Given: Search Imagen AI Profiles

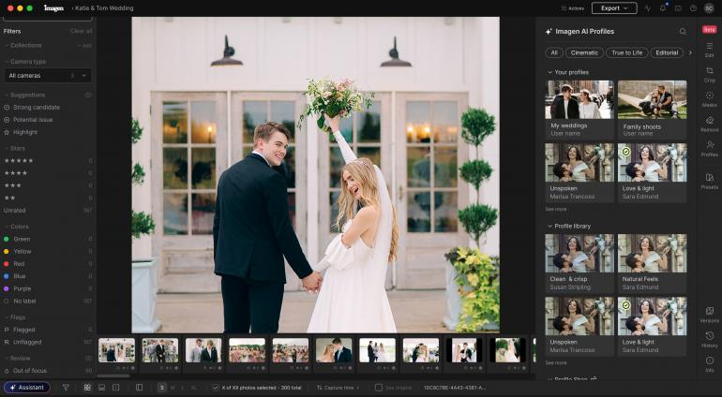Looking at the screenshot, I should click(683, 31).
